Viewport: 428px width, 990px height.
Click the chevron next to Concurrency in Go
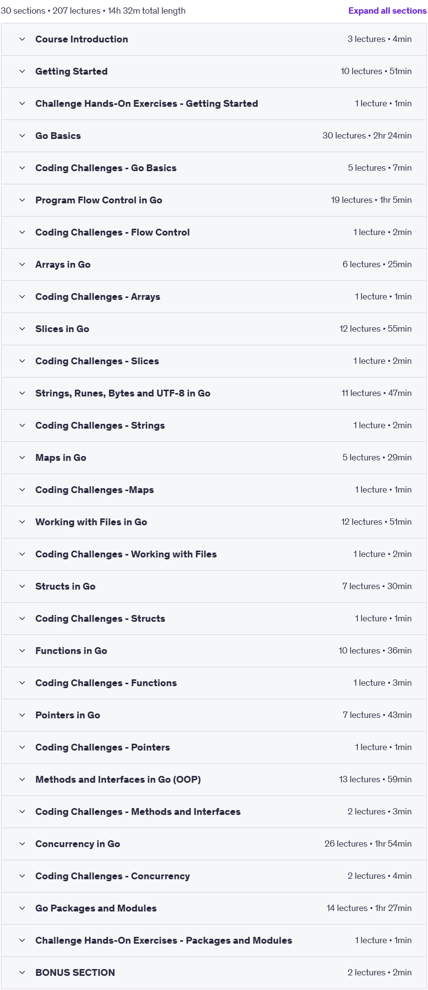tap(22, 844)
